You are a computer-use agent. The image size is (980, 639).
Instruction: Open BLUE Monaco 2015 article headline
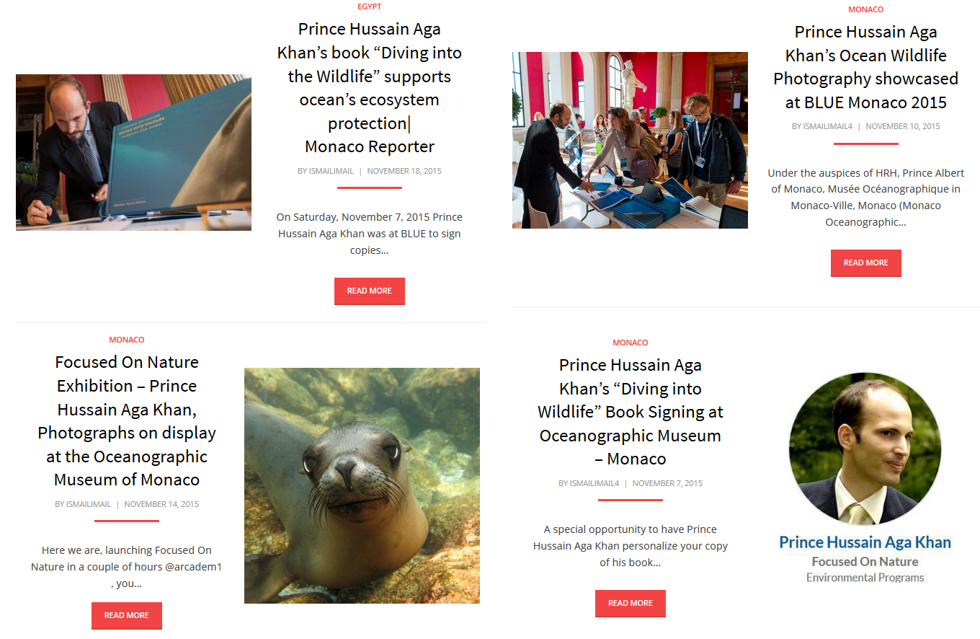pos(865,67)
